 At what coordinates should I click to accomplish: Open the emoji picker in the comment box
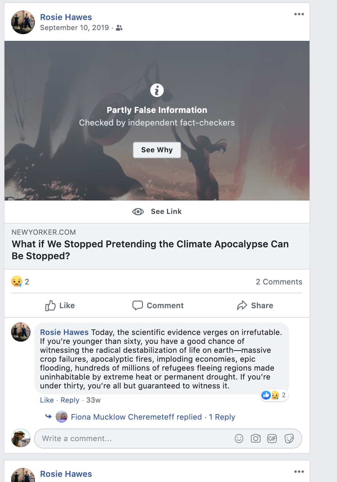click(x=239, y=439)
